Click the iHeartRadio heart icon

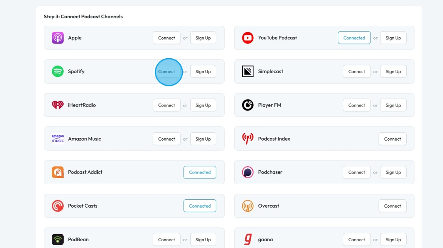(x=58, y=105)
